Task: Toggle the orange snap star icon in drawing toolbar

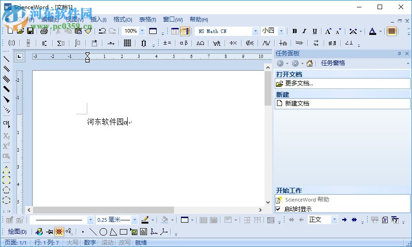Action: 59,232
